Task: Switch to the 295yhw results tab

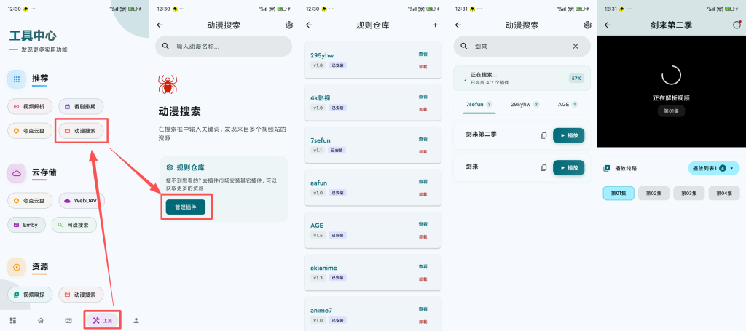Action: click(525, 105)
